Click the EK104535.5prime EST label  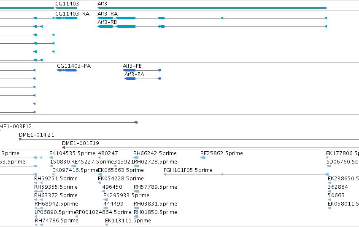[x=72, y=153]
